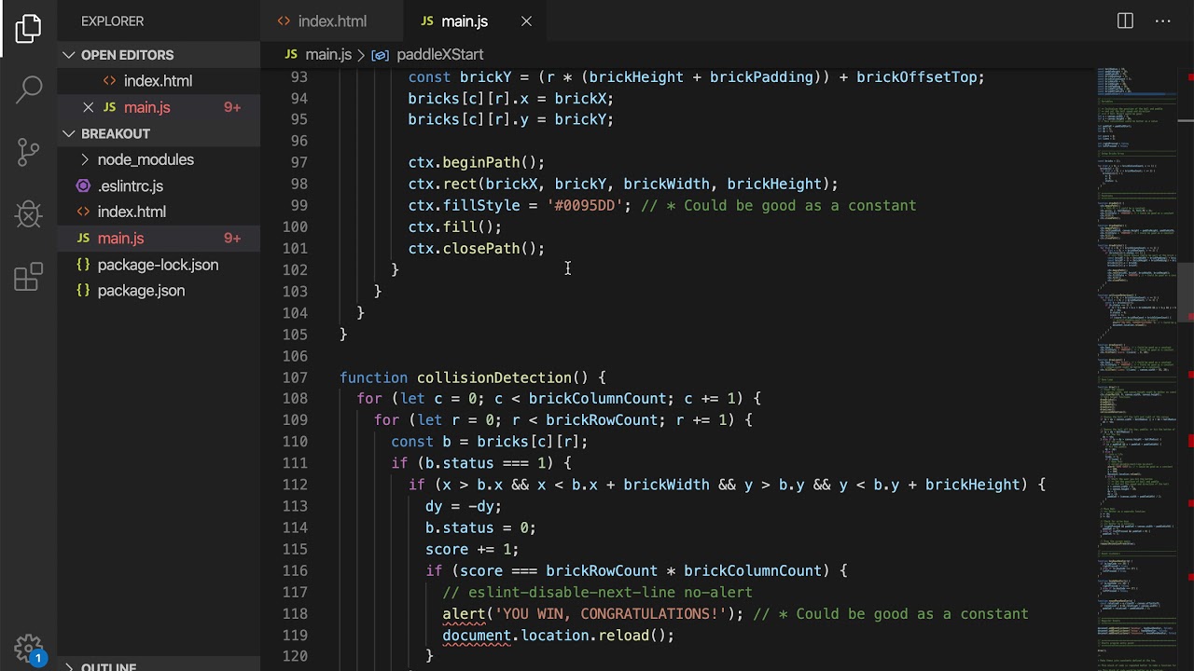Click the alert call on line 118
The width and height of the screenshot is (1194, 671).
coord(465,613)
